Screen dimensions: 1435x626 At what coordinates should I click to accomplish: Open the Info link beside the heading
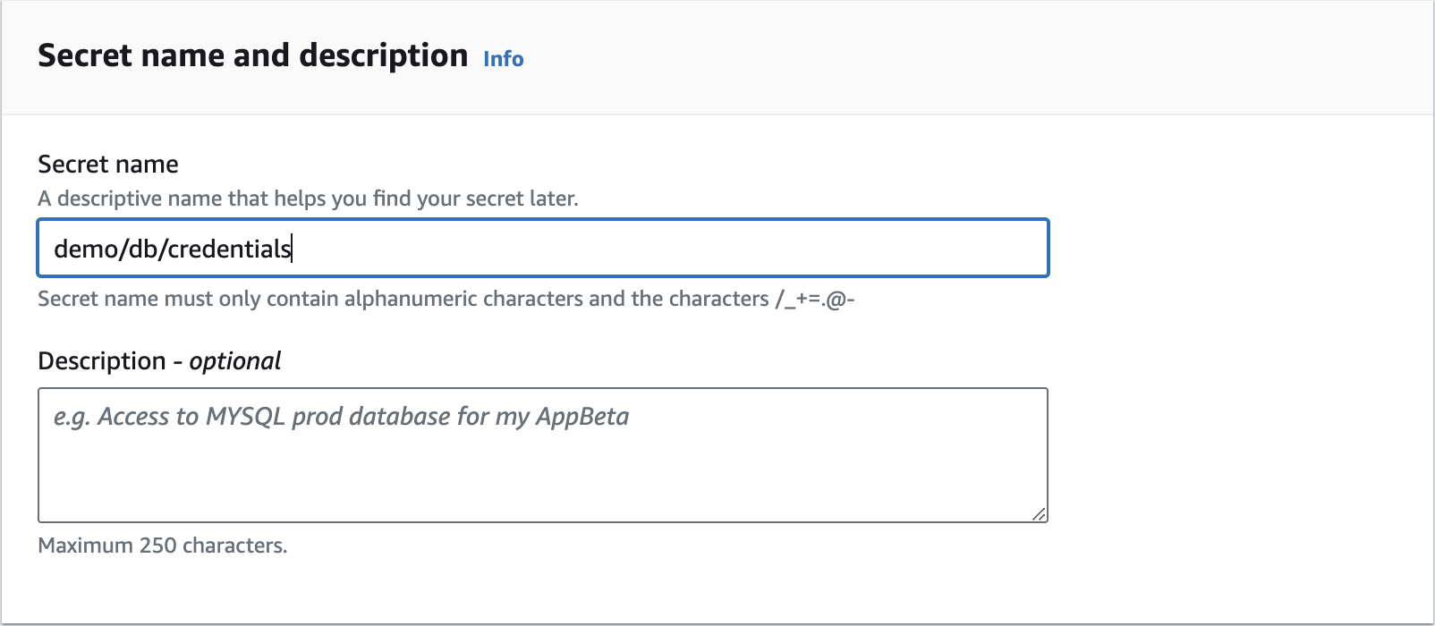tap(503, 59)
